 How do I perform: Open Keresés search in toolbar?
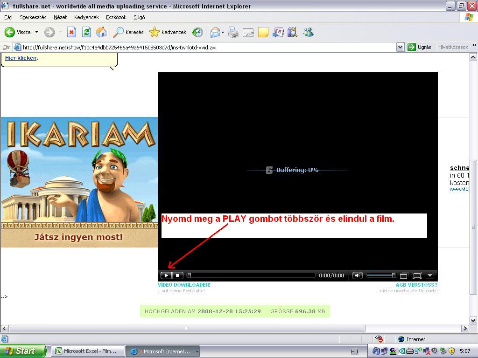(x=129, y=32)
